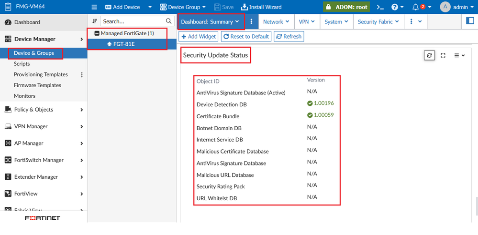Collapse the Managed FortiGate tree group
The image size is (478, 235).
pyautogui.click(x=97, y=34)
